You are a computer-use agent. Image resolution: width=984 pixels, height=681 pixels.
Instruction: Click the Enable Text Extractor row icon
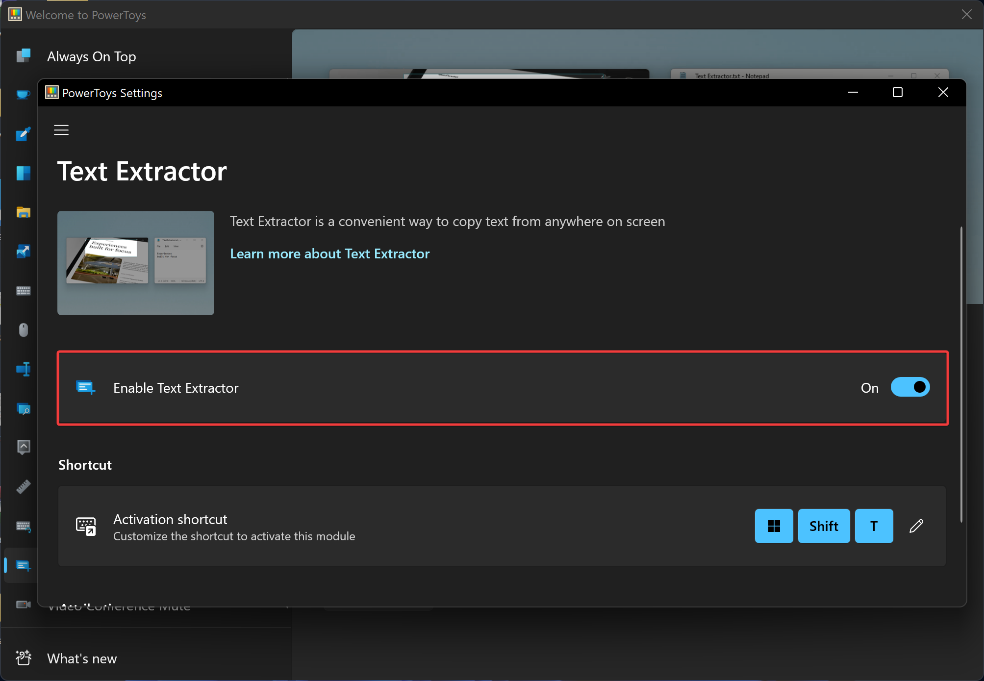[86, 387]
